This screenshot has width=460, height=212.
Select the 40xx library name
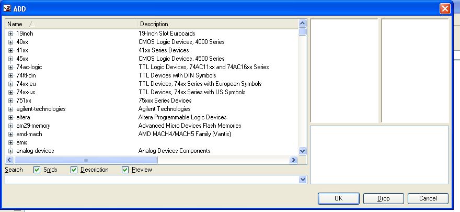pos(22,42)
